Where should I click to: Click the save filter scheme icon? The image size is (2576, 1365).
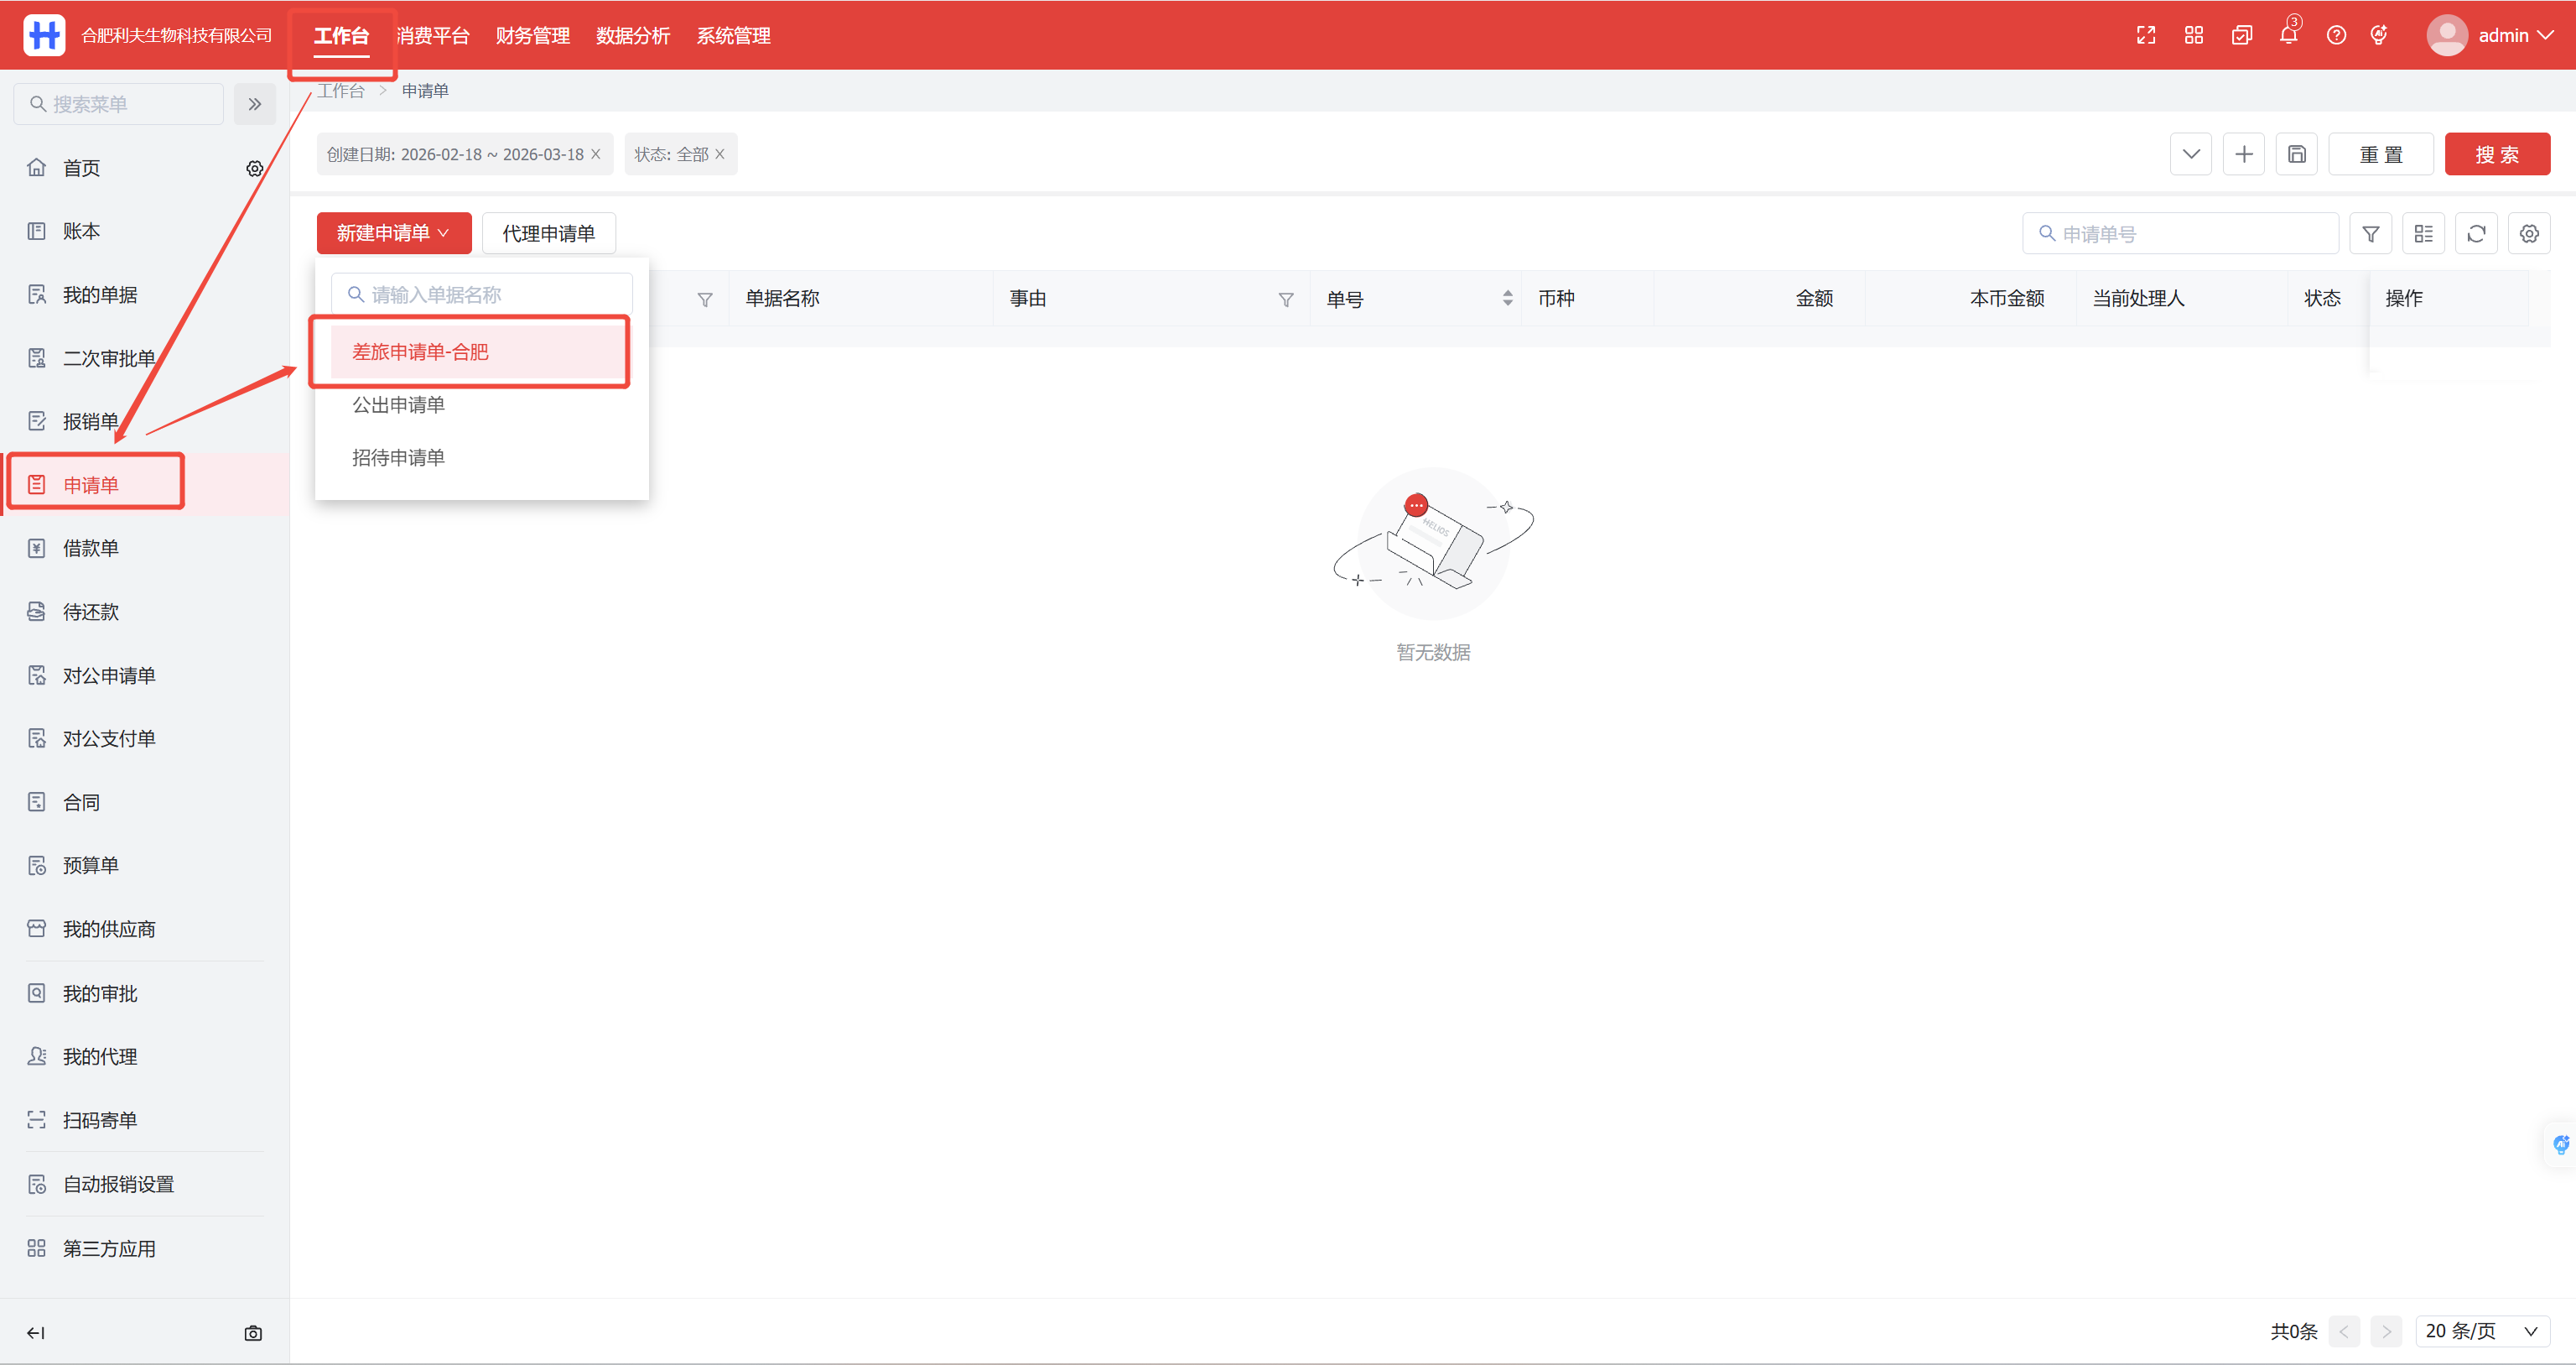(x=2297, y=154)
